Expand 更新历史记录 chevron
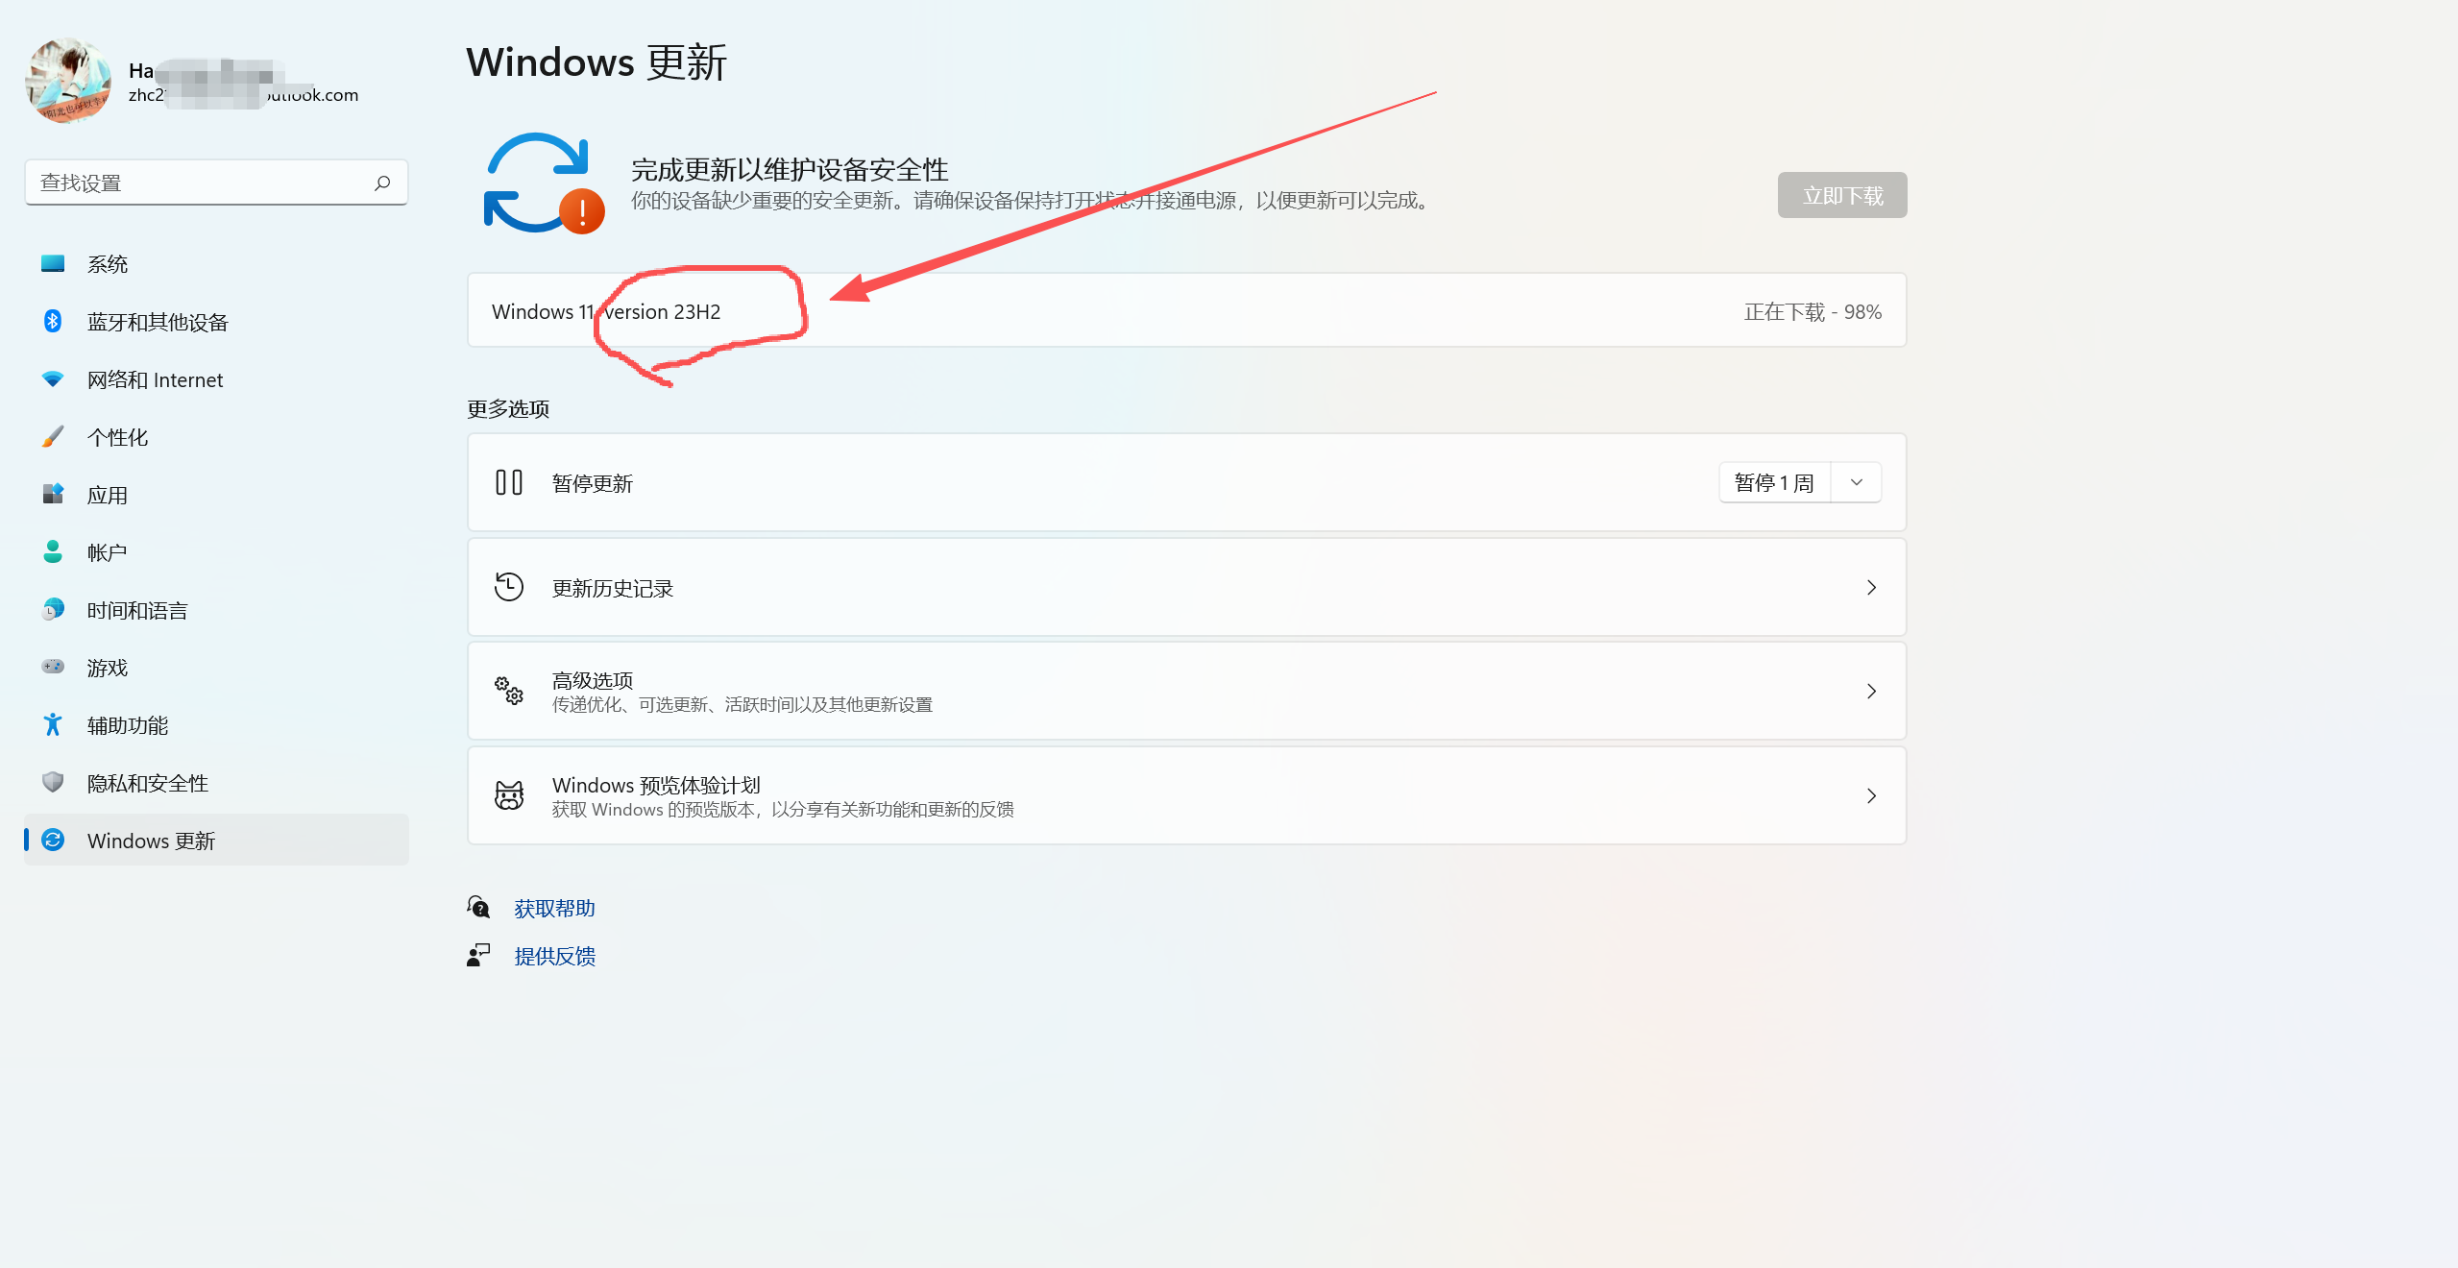Viewport: 2458px width, 1268px height. tap(1870, 587)
